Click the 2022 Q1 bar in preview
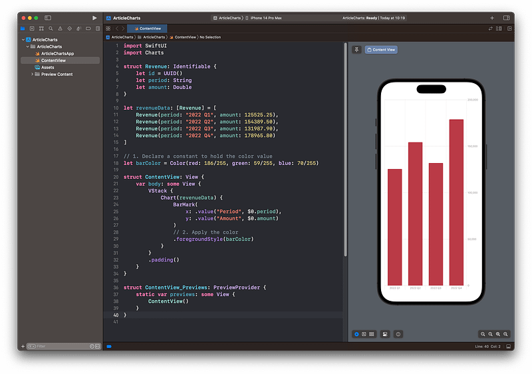This screenshot has height=374, width=532. (394, 227)
